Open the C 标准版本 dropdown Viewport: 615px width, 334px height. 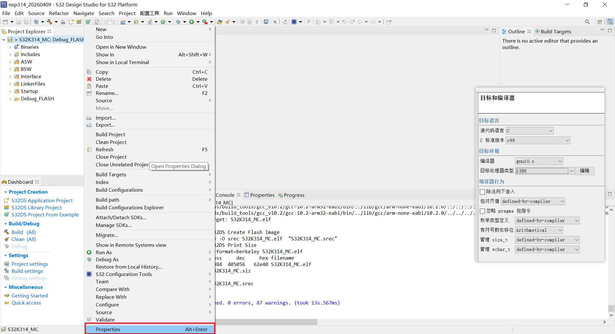tap(538, 140)
